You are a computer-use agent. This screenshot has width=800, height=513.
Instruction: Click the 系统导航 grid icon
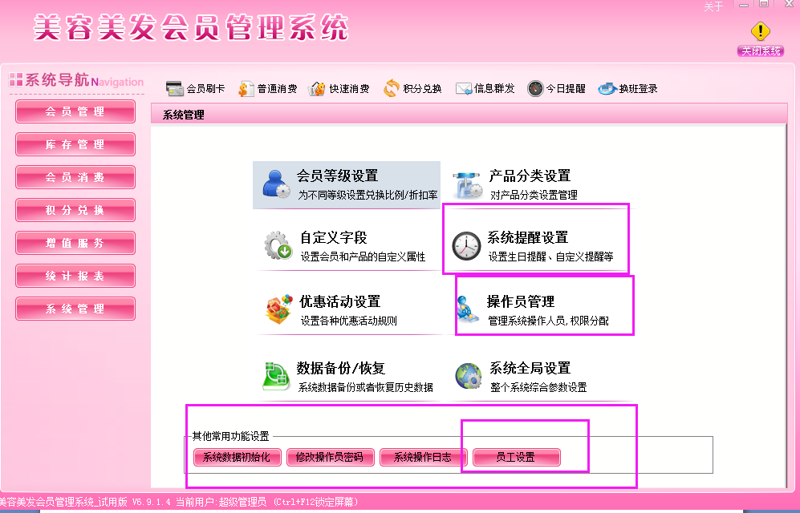point(16,79)
